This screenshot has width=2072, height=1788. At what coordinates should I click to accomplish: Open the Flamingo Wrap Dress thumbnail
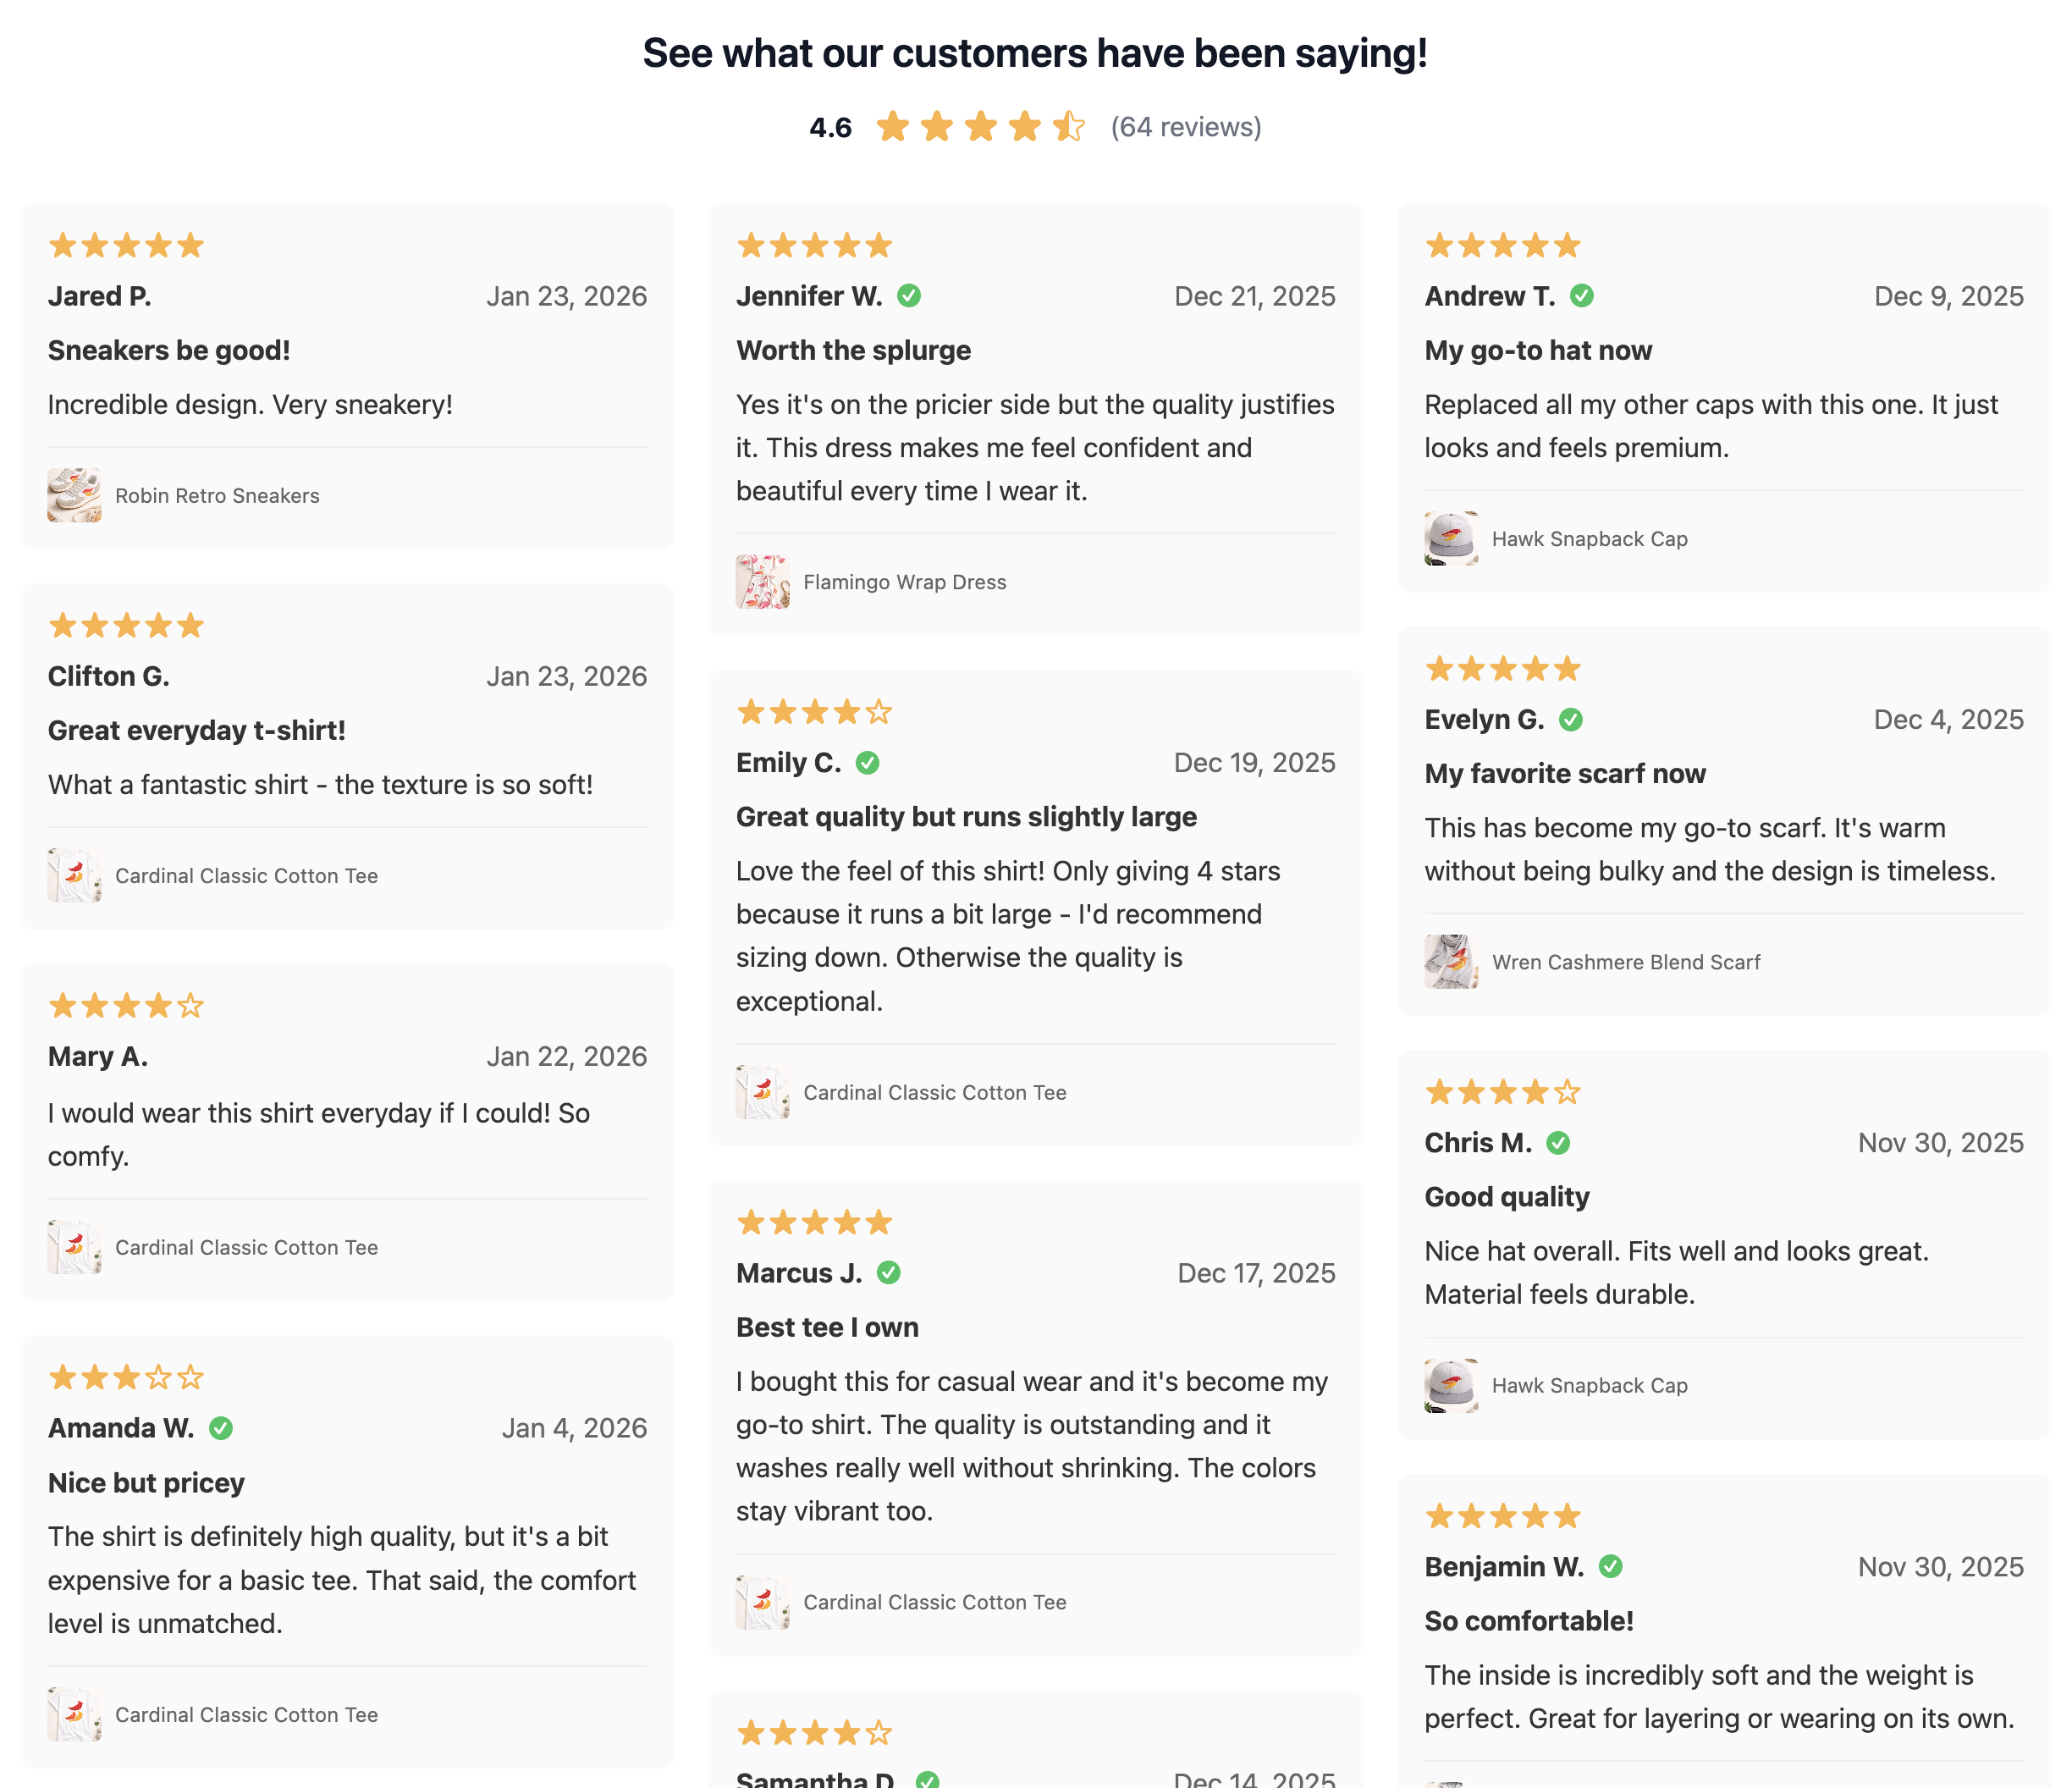point(763,582)
